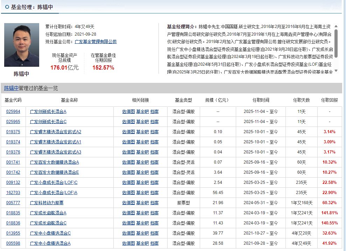Click the 56.45 fund size cell
The height and width of the screenshot is (251, 346).
(218, 193)
